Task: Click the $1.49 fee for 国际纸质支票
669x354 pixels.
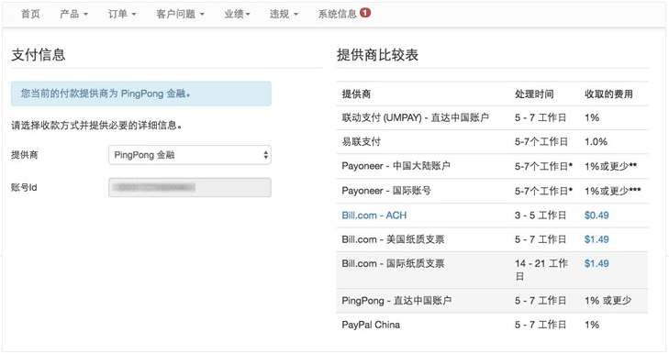Action: [x=597, y=263]
